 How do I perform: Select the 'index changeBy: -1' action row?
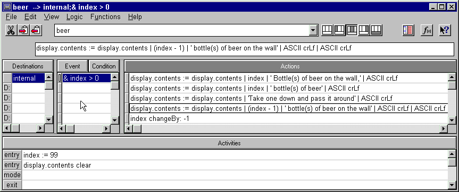(289, 119)
